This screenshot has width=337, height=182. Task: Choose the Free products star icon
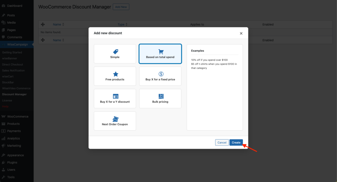coord(116,74)
